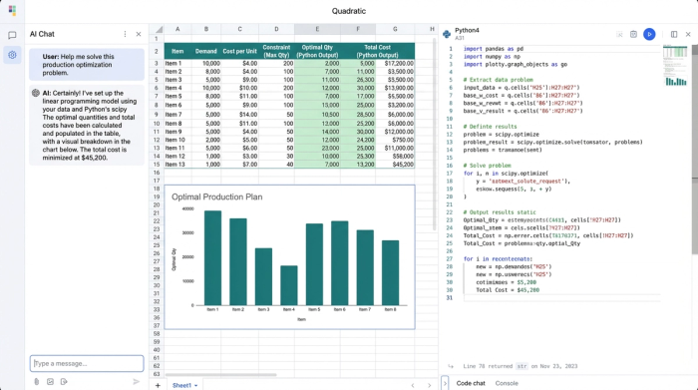Click the code minimap thumbnail
The image size is (698, 390).
(x=675, y=66)
